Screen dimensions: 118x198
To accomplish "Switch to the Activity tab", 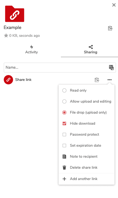I will [32, 50].
